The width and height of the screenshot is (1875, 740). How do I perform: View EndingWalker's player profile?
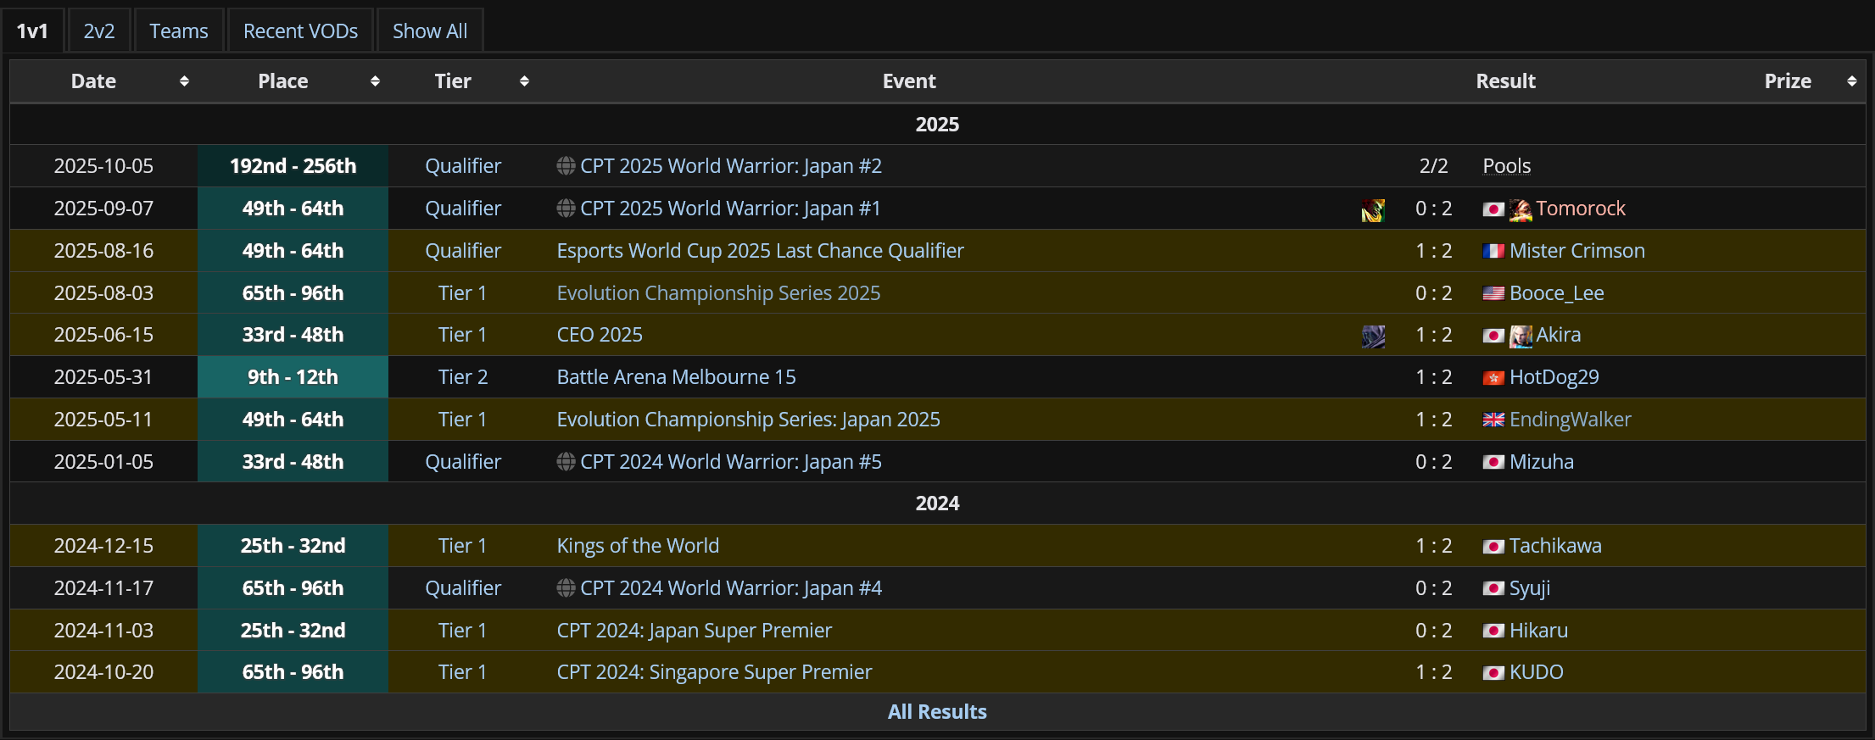point(1571,420)
